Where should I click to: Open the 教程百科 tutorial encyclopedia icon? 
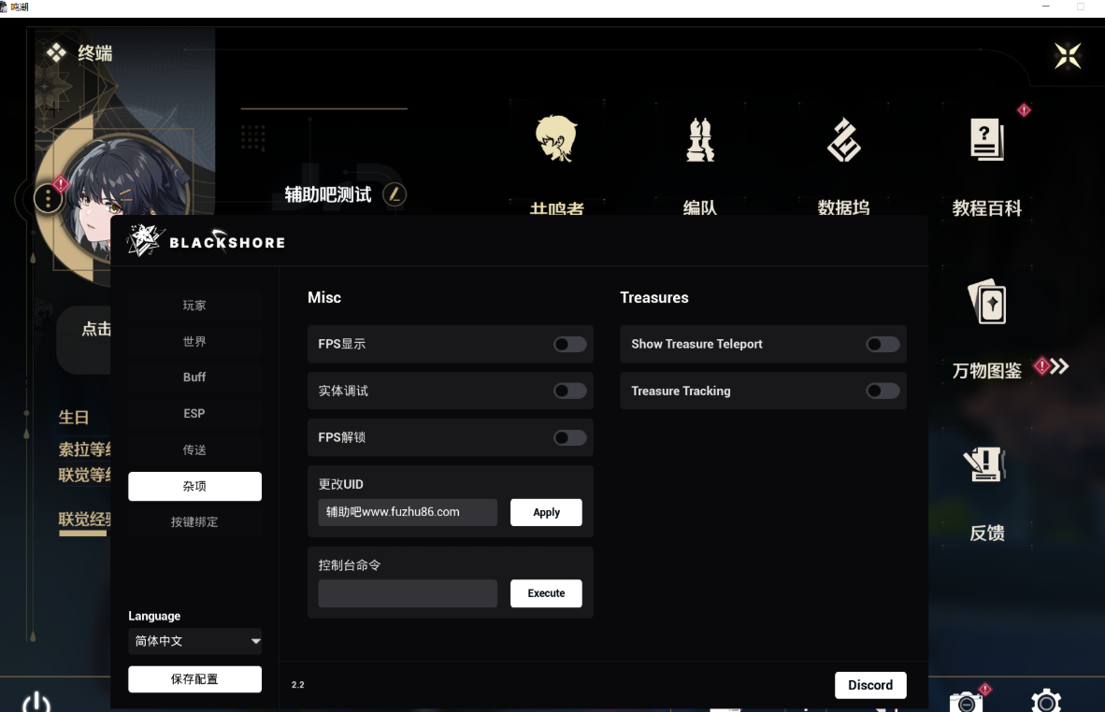tap(986, 140)
